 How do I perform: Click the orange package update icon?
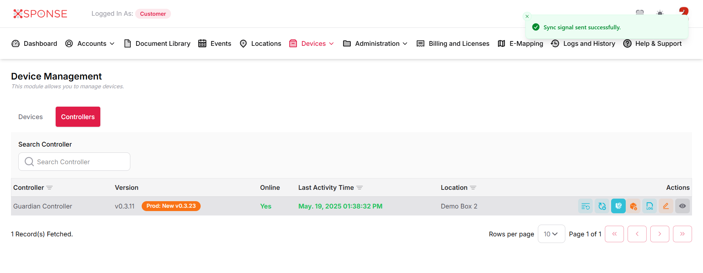pyautogui.click(x=633, y=206)
